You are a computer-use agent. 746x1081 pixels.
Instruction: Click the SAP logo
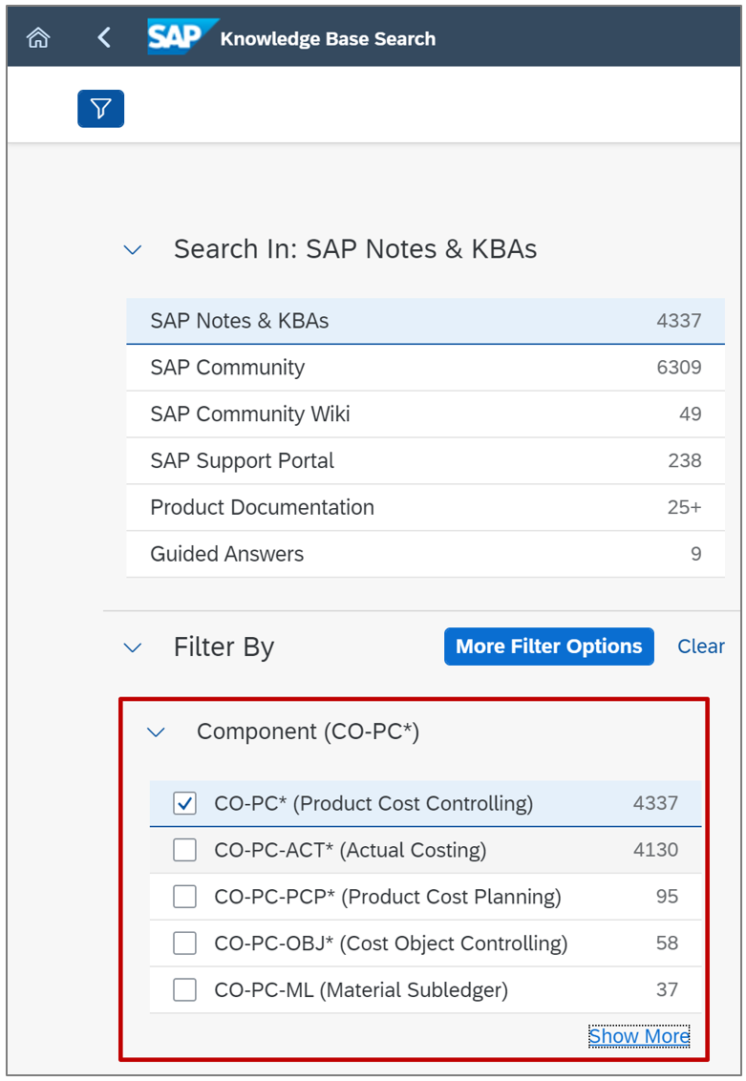click(x=181, y=36)
